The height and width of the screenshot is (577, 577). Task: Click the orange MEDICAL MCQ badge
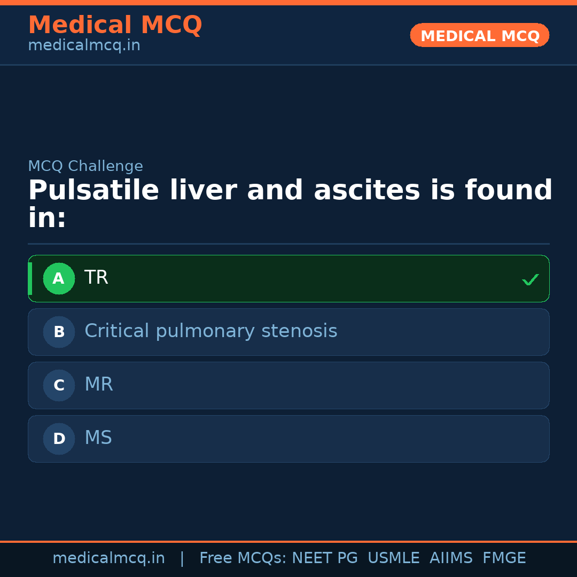(479, 35)
